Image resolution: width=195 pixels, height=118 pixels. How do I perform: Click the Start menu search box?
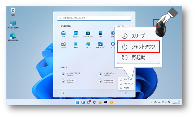94,18
